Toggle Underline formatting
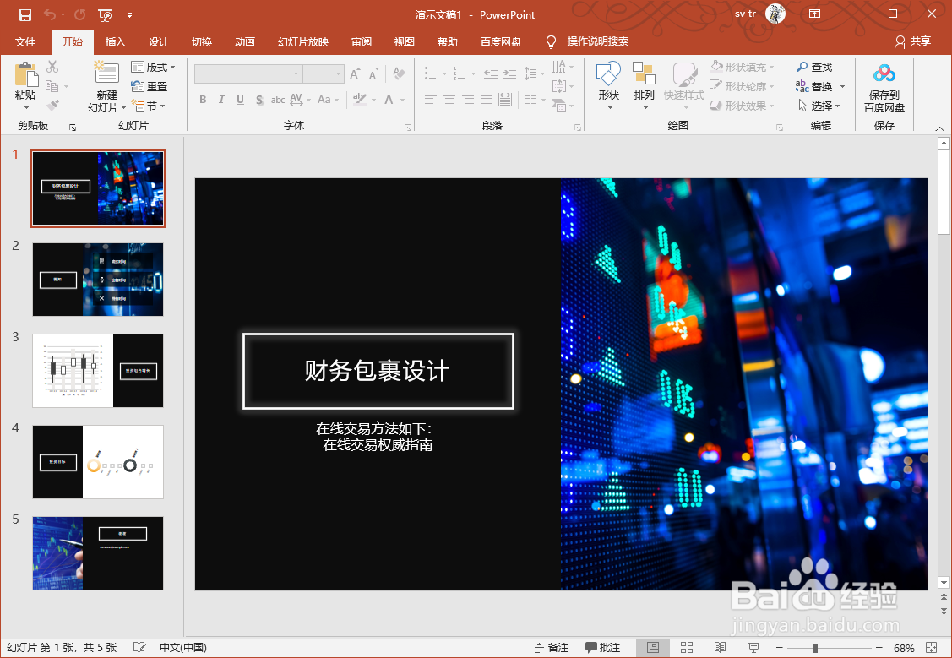The height and width of the screenshot is (658, 952). tap(241, 100)
